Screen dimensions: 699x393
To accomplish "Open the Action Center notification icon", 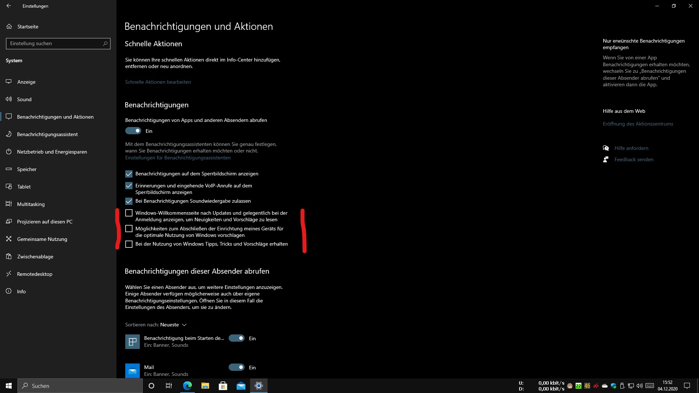I will (x=687, y=386).
